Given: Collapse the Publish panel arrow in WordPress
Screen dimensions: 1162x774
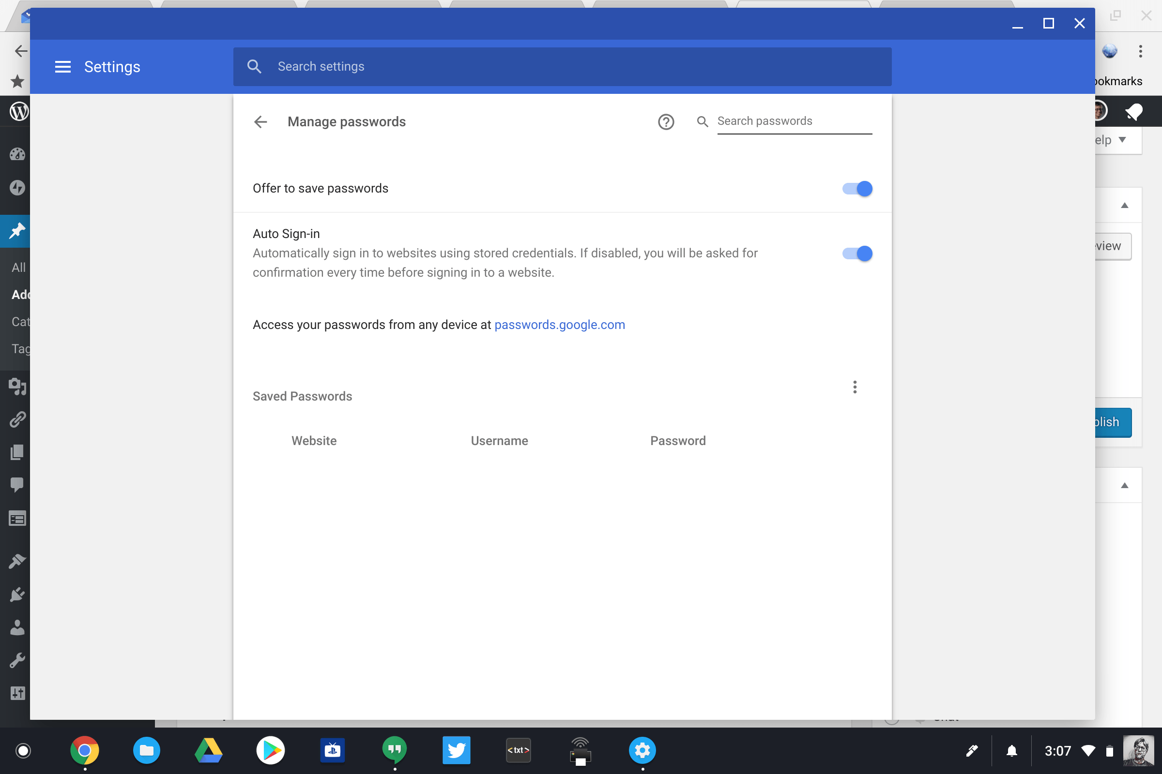Looking at the screenshot, I should [1124, 205].
